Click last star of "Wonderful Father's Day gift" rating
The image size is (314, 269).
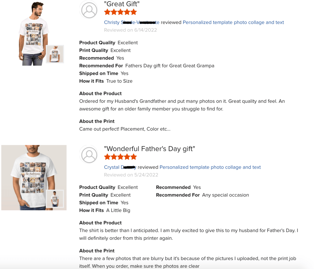coord(133,157)
